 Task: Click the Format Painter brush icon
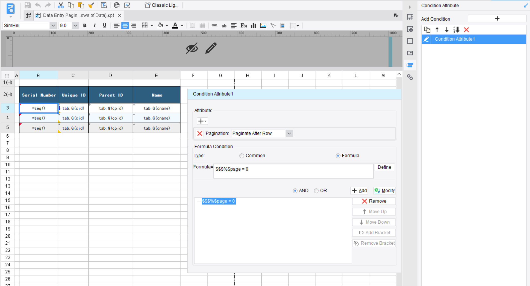[91, 5]
